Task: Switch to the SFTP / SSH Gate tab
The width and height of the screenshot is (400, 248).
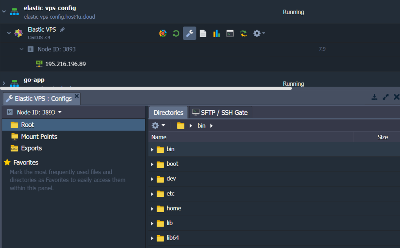Action: tap(220, 113)
